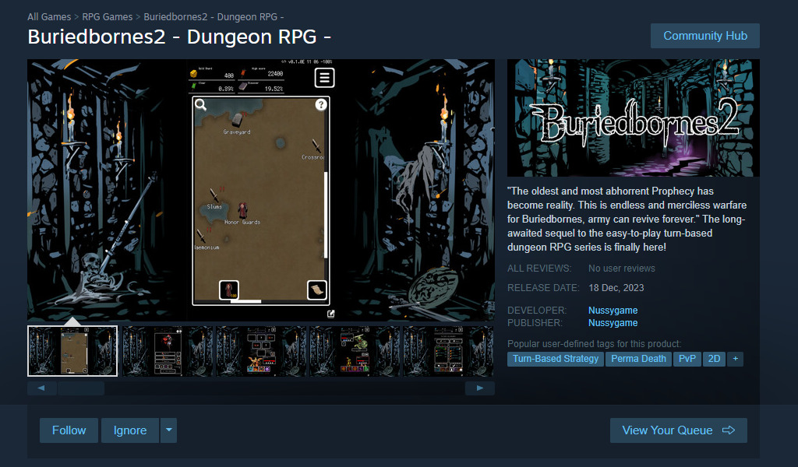The height and width of the screenshot is (467, 798).
Task: Follow this game
Action: point(69,430)
